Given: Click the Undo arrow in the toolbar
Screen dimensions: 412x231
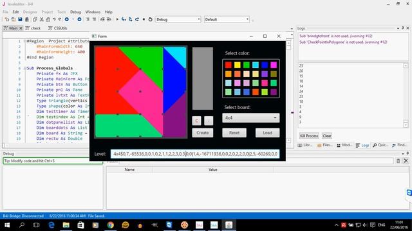Looking at the screenshot, I should [x=54, y=19].
